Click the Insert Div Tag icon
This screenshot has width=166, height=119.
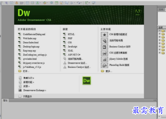click(33, 3)
